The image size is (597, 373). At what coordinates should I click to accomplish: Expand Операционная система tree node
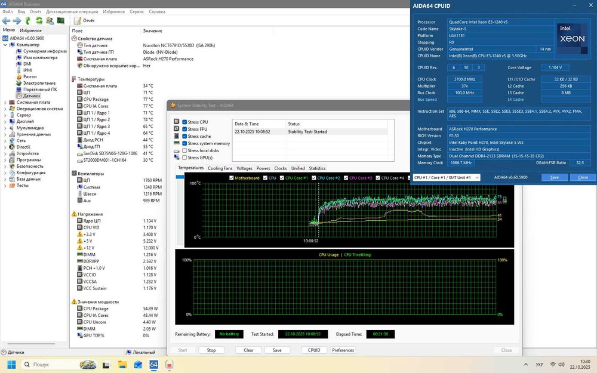[5, 109]
